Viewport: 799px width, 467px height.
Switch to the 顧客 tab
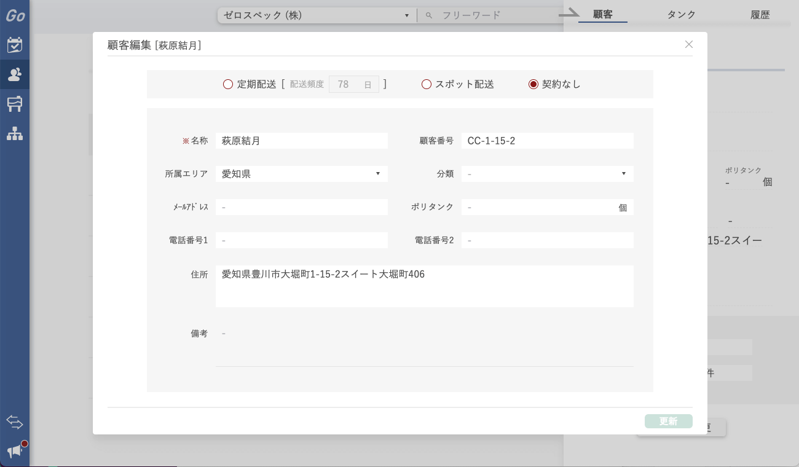(x=603, y=15)
